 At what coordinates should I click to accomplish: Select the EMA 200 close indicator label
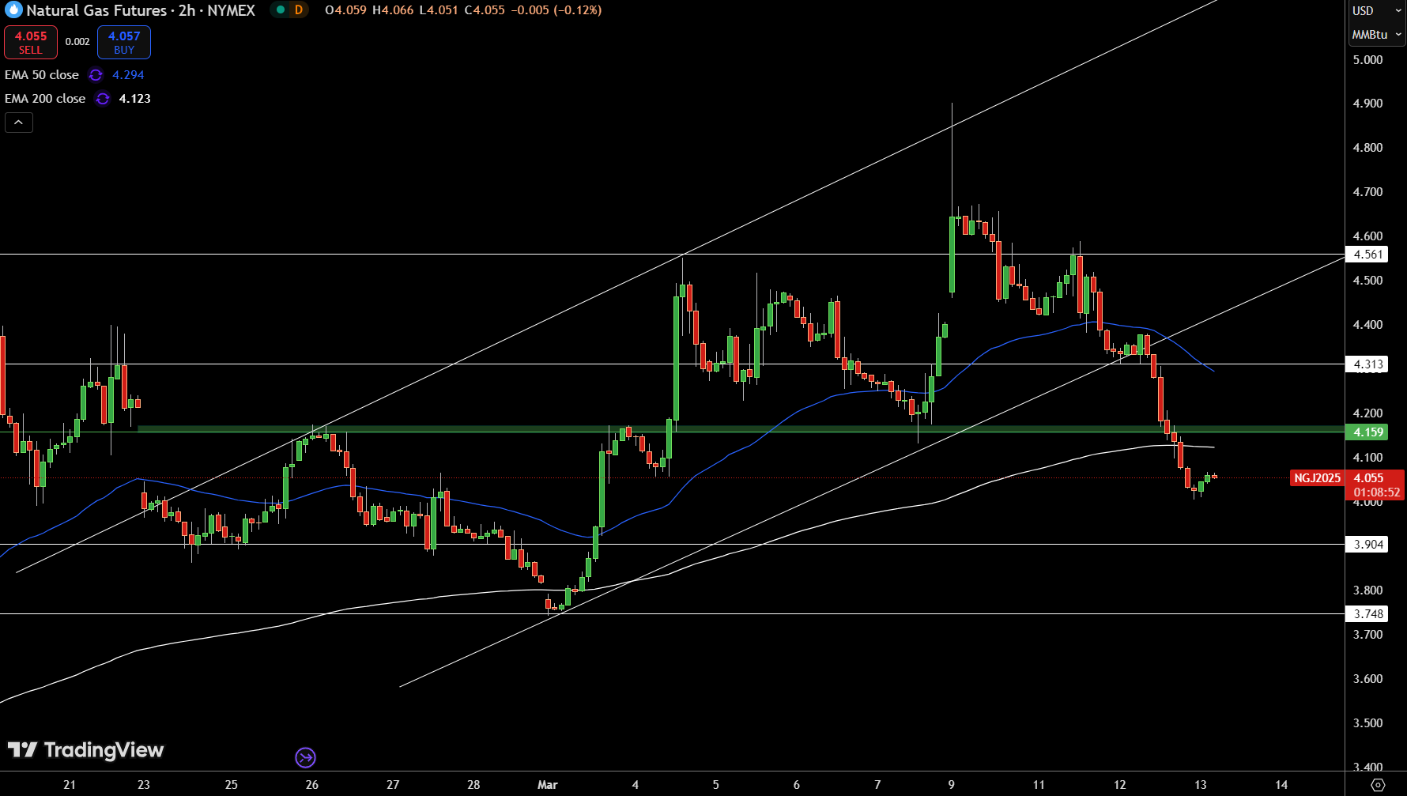(45, 99)
